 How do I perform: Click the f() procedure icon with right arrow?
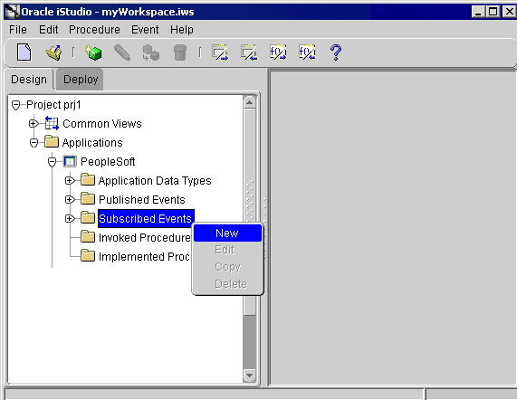(278, 52)
